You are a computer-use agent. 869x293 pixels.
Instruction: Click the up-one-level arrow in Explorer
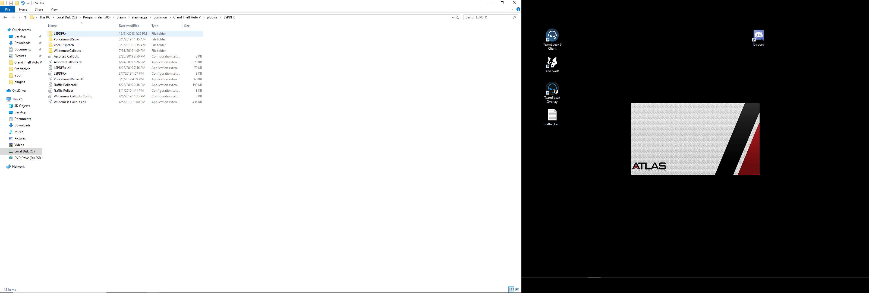coord(25,18)
